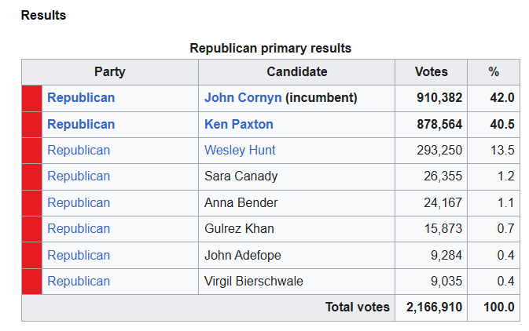Click the Party column header
Screen dimensions: 529x331
tap(110, 71)
